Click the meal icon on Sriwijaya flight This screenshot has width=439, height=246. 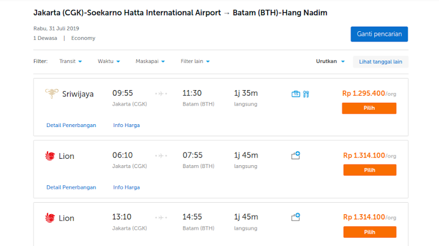coord(306,94)
